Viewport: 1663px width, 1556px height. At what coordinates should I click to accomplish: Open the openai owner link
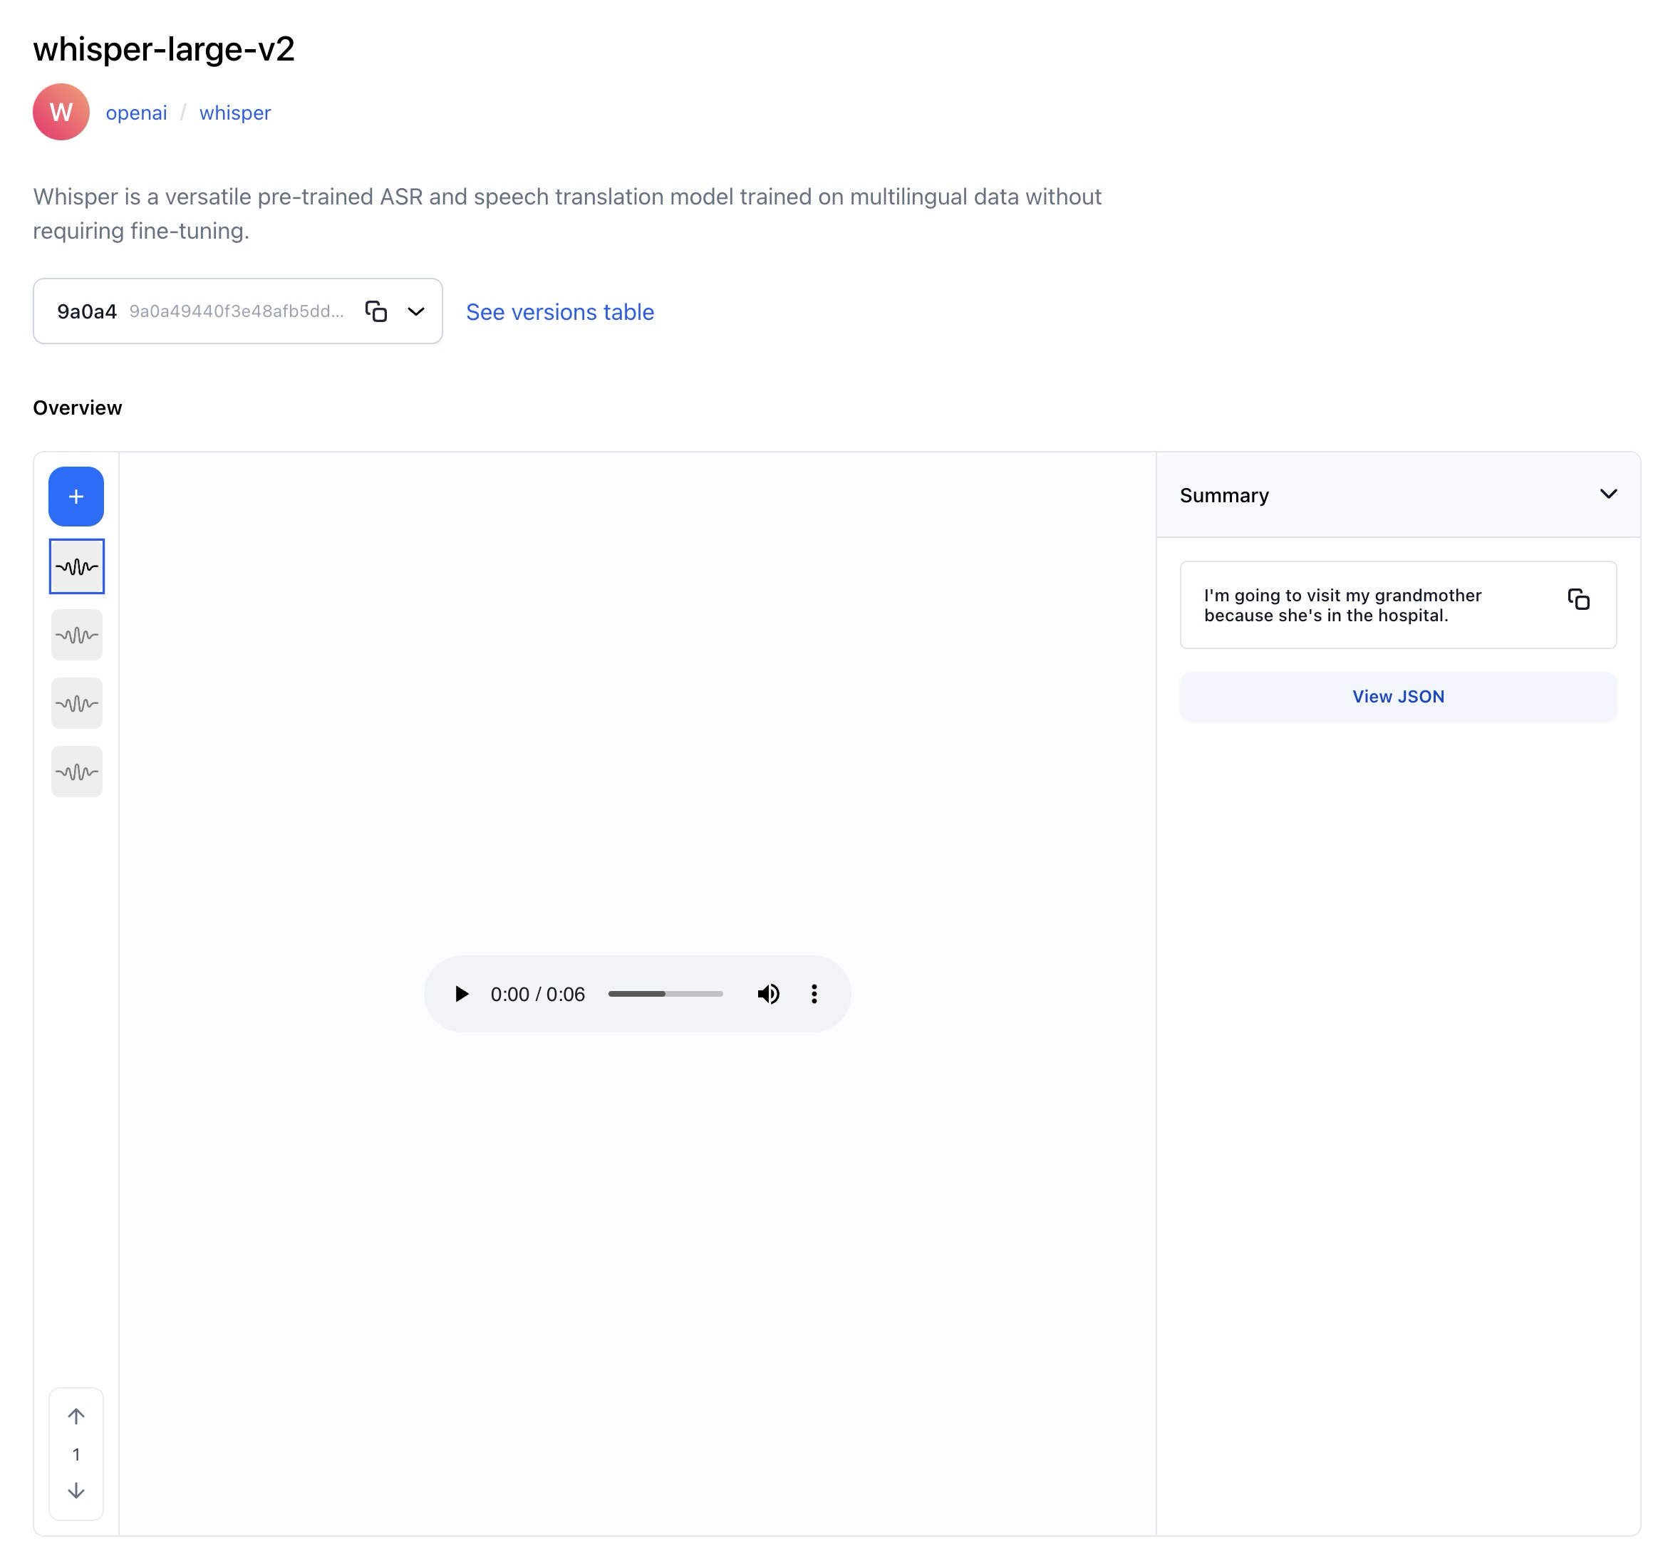pos(136,113)
